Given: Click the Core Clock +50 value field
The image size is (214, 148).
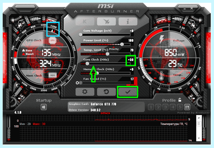Looking at the screenshot, I should [x=131, y=60].
